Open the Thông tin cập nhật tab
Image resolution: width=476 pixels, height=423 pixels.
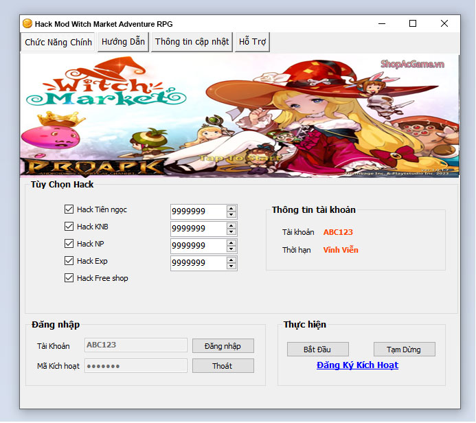point(192,42)
